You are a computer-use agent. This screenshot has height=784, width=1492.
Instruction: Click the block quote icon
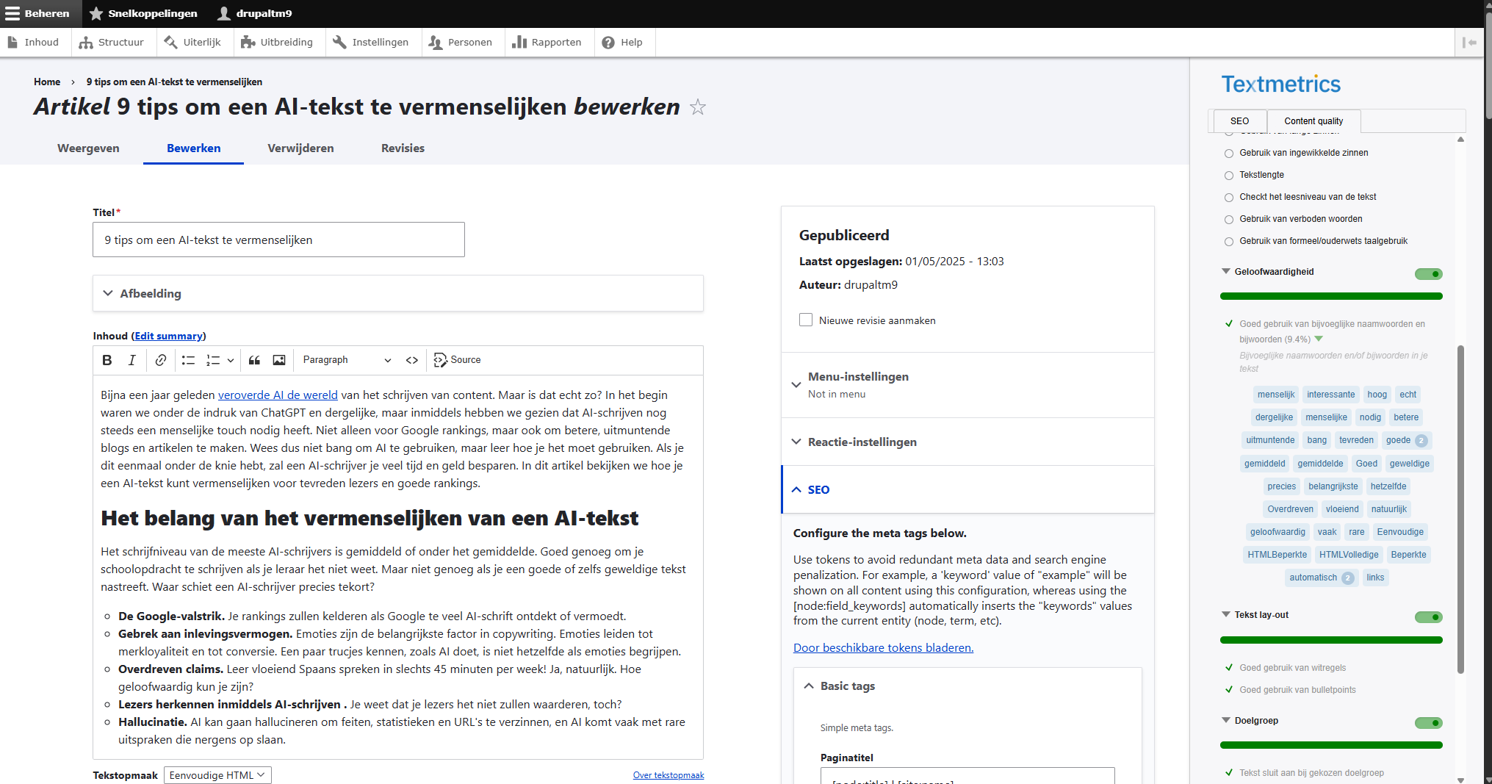[x=254, y=360]
